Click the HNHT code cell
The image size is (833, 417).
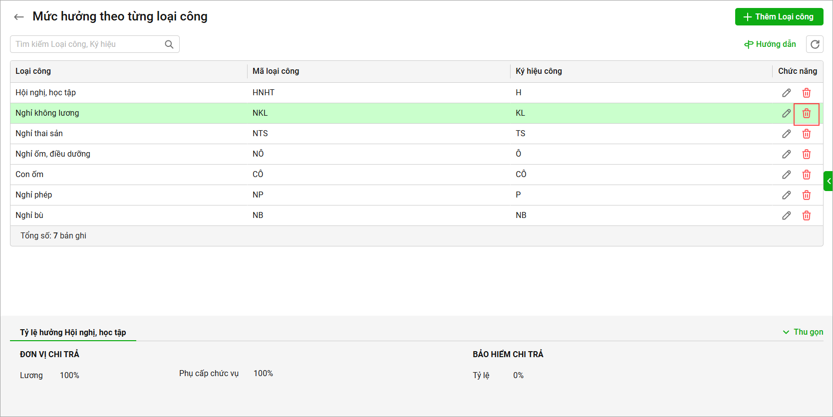pyautogui.click(x=264, y=93)
